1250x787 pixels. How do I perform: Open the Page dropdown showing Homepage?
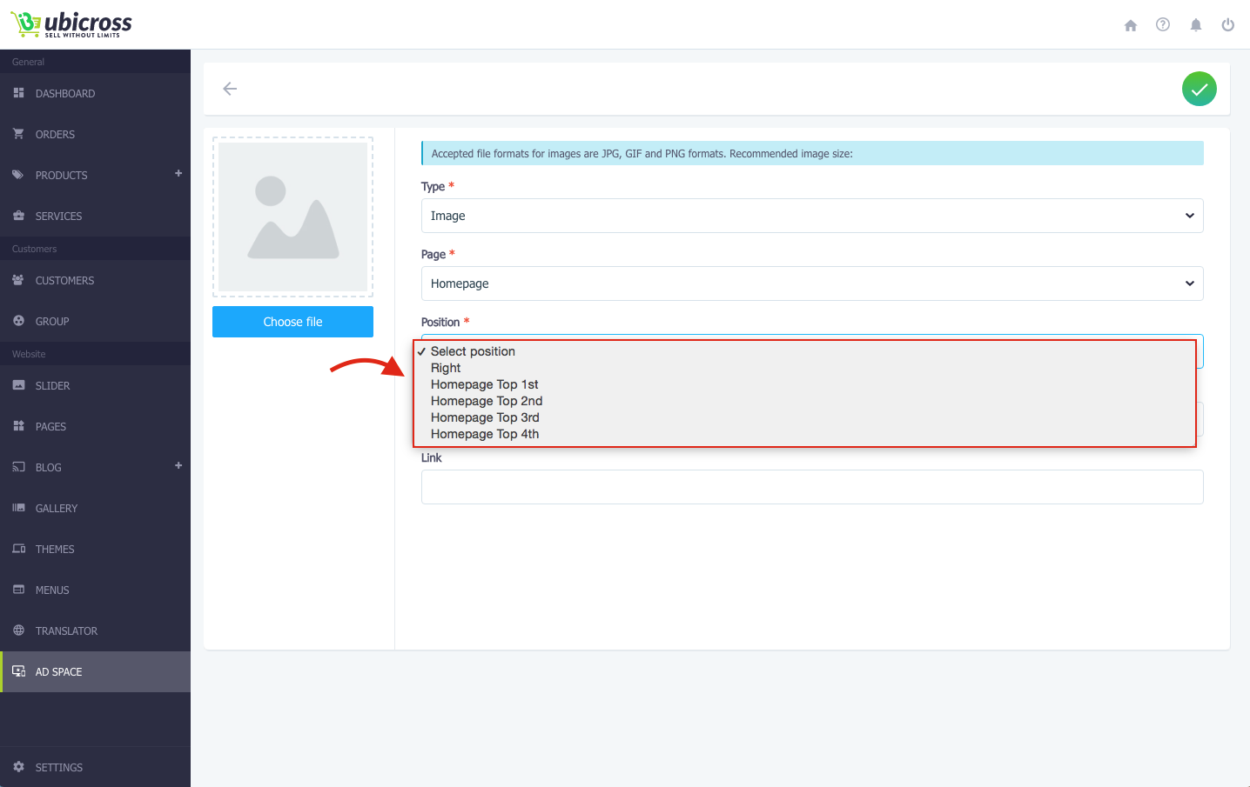coord(812,283)
